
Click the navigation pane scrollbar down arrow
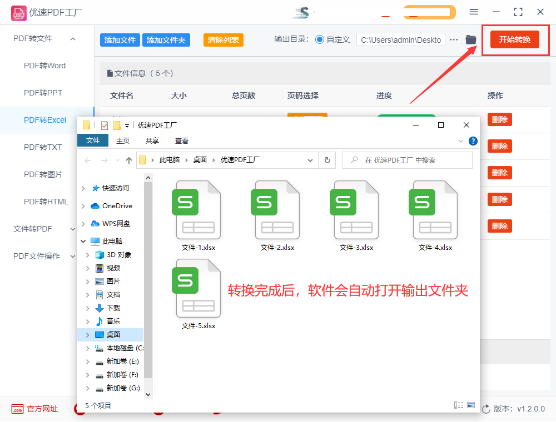coord(148,394)
